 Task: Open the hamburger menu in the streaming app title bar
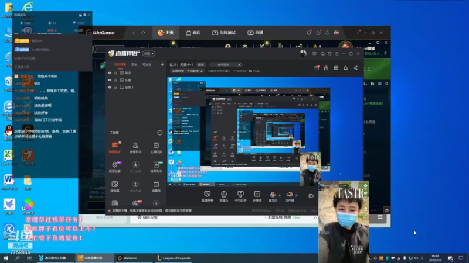coord(337,54)
